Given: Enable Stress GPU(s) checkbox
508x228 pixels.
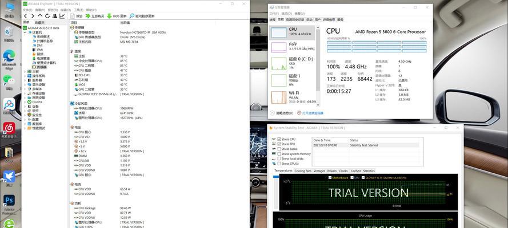Looking at the screenshot, I should pos(279,164).
